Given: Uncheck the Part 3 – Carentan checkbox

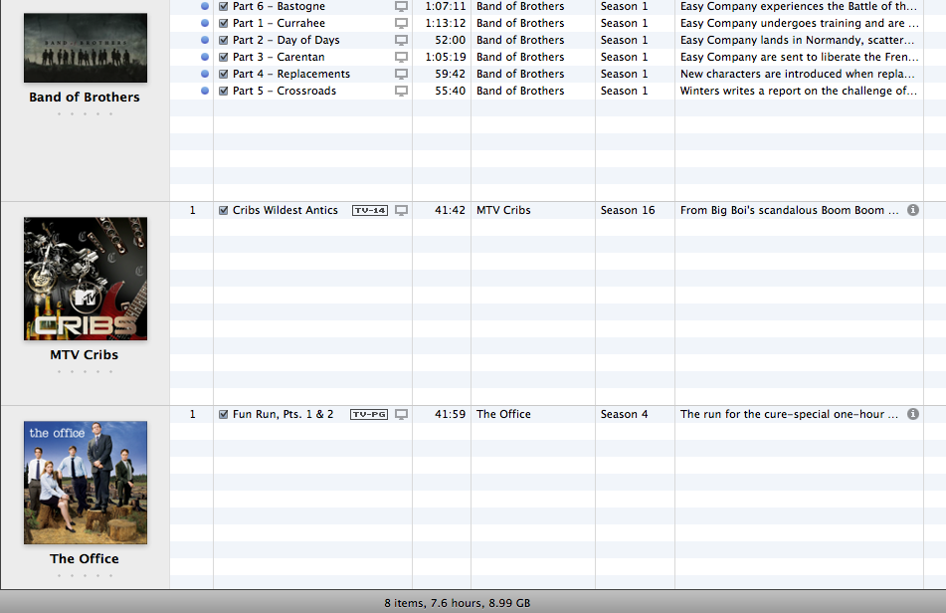Looking at the screenshot, I should (x=223, y=57).
